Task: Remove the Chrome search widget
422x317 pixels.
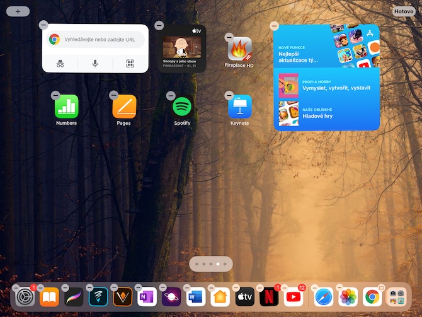Action: (43, 25)
